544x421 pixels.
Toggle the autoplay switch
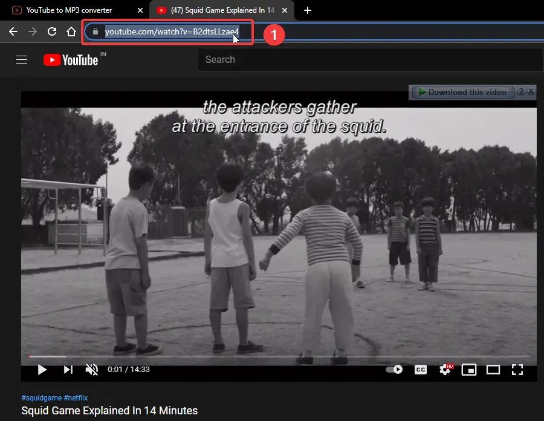[x=394, y=370]
